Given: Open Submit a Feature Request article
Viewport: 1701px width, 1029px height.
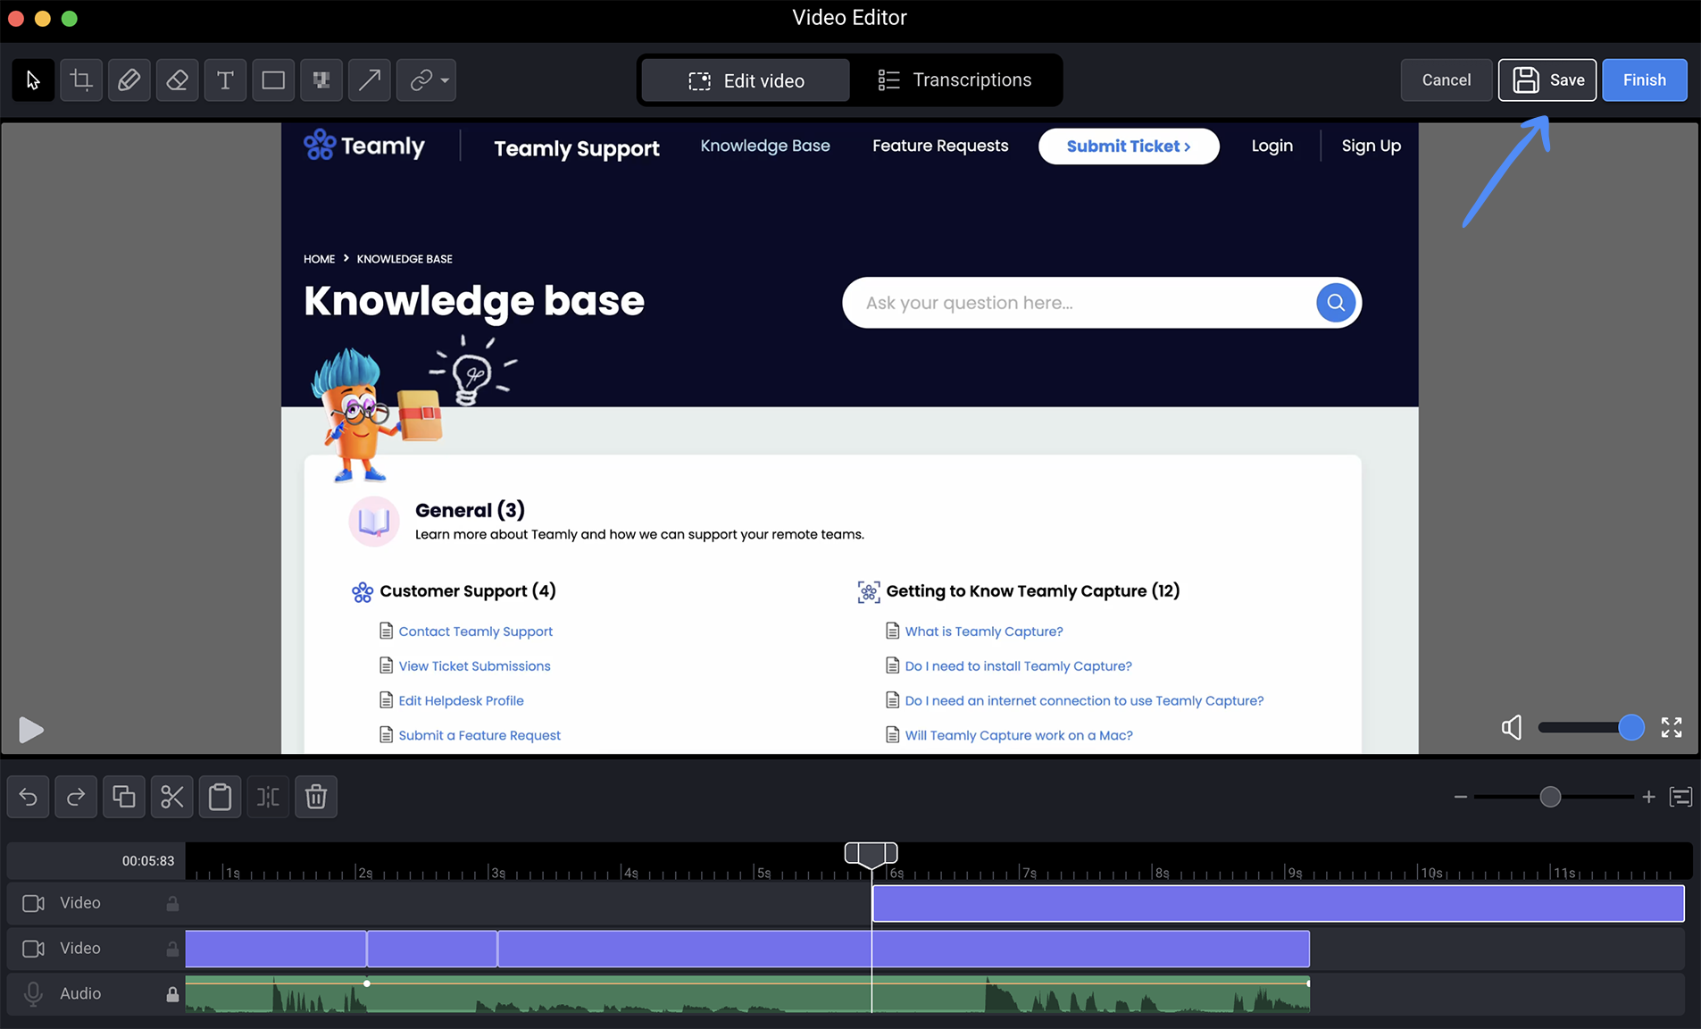Looking at the screenshot, I should (x=479, y=736).
